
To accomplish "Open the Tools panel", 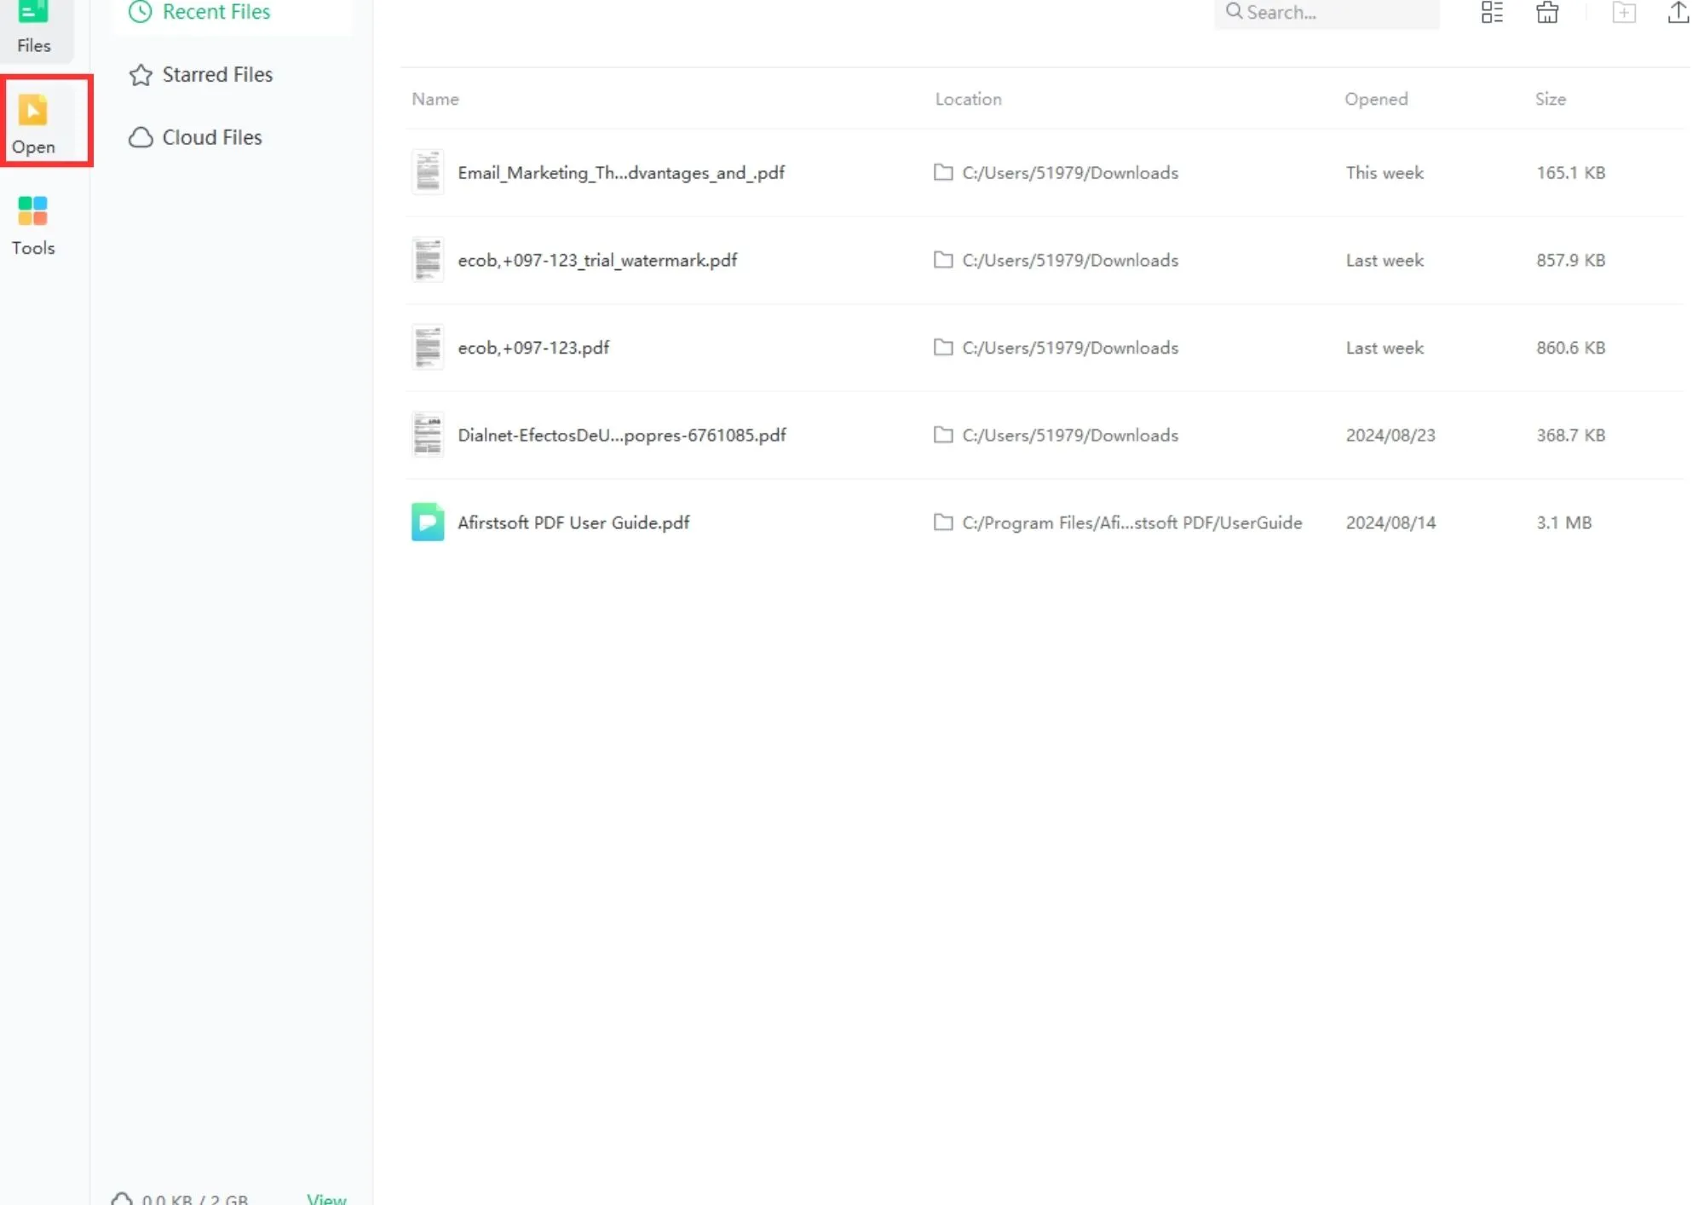I will (x=33, y=226).
